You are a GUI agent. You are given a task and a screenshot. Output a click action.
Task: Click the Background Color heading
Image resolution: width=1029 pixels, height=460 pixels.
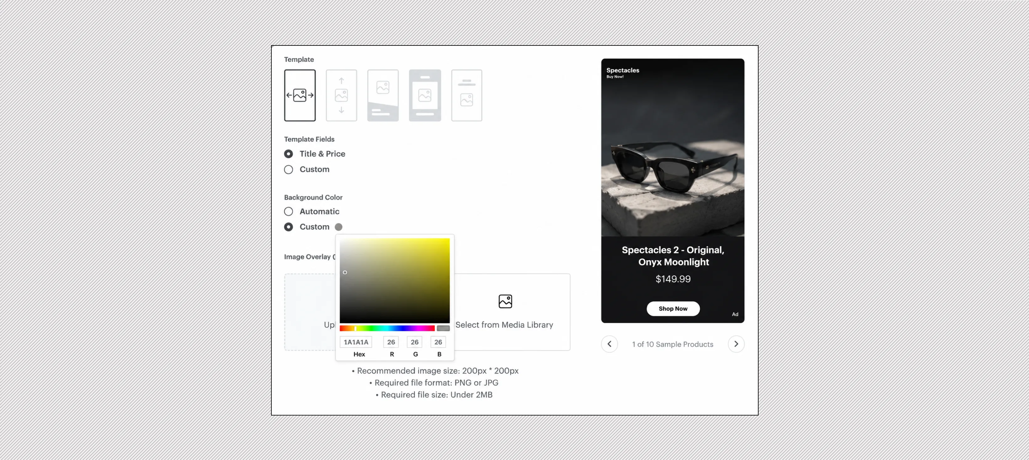[x=313, y=197]
